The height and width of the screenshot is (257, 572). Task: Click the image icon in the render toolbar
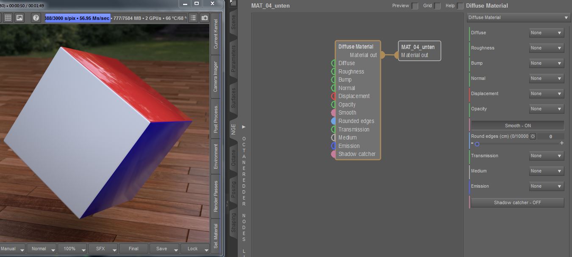coord(19,18)
